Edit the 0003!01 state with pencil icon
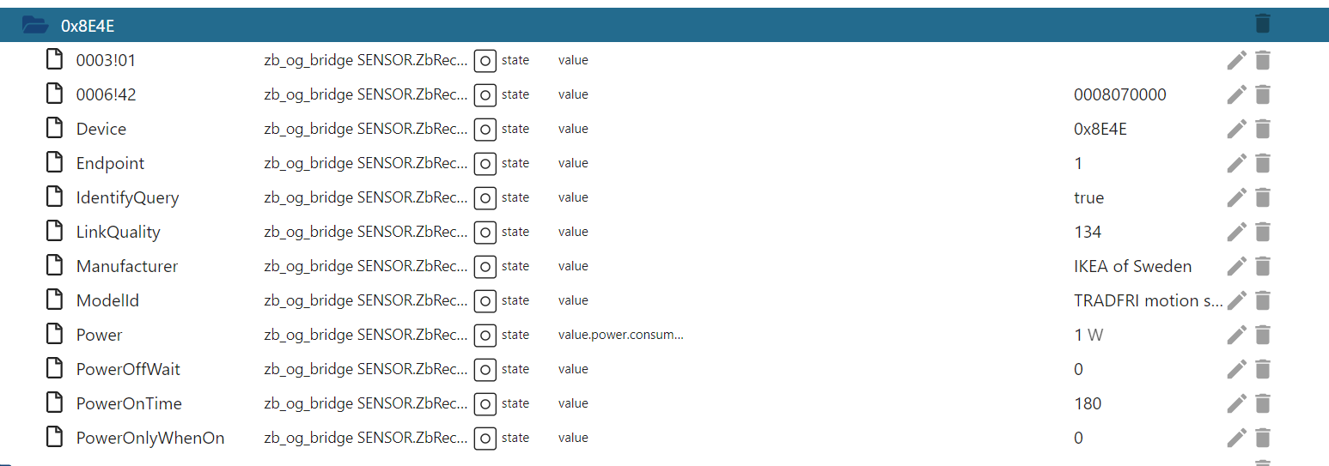The height and width of the screenshot is (466, 1329). coord(1236,60)
